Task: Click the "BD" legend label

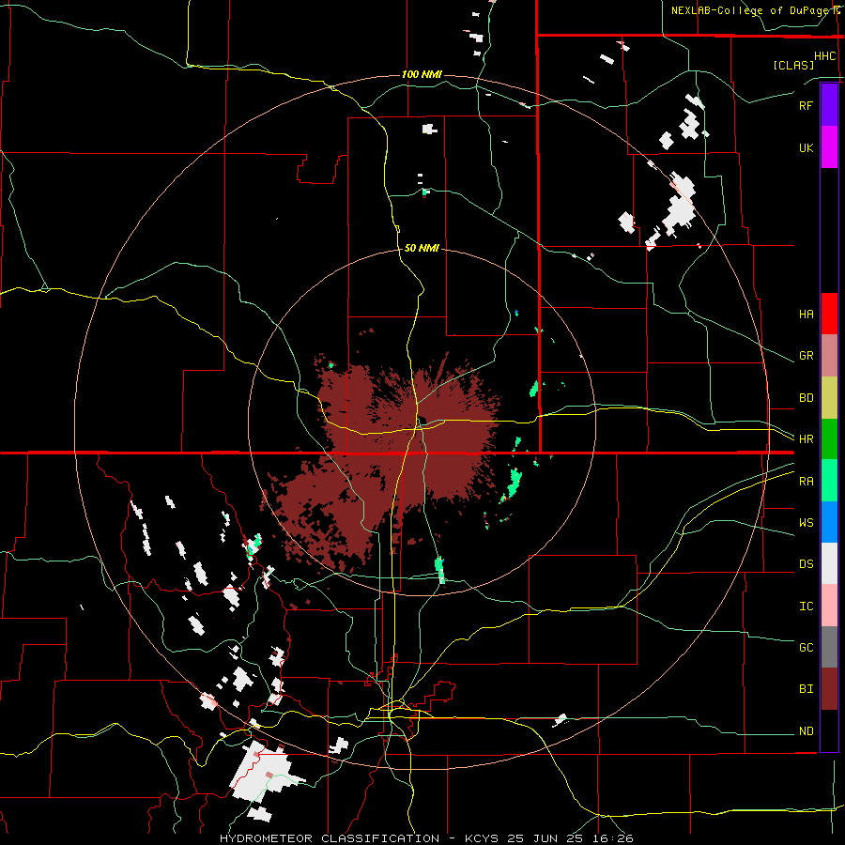Action: [x=806, y=398]
